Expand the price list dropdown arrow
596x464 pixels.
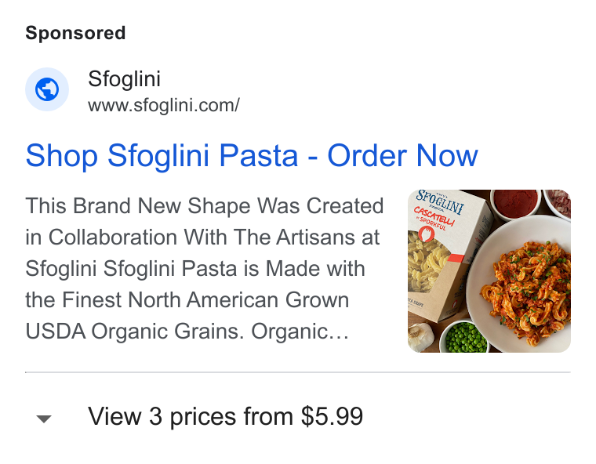44,419
